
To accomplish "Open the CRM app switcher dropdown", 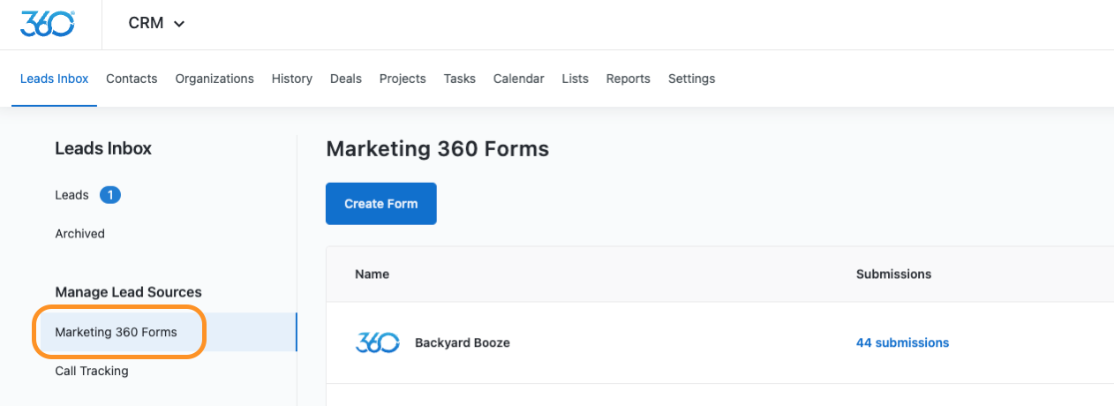I will coord(156,24).
